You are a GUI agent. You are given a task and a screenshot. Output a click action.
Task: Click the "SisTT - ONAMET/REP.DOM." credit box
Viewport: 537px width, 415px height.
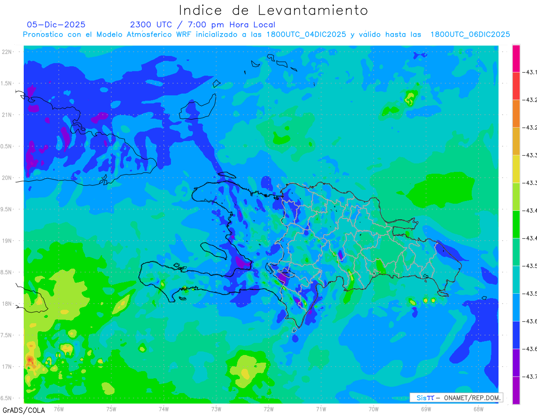pyautogui.click(x=456, y=398)
